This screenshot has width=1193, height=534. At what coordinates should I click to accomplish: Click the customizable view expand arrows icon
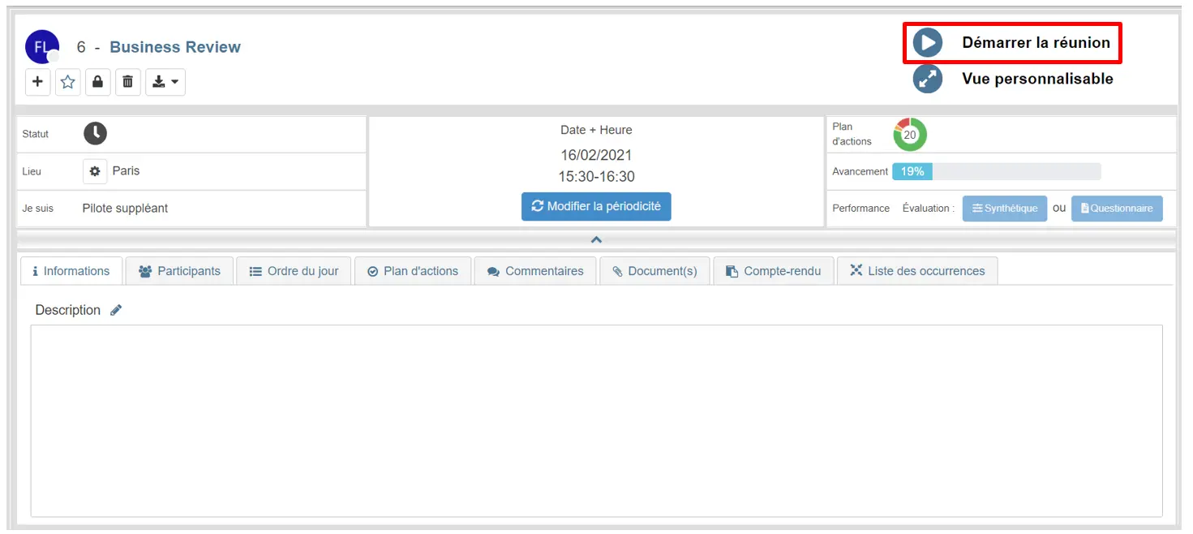[x=927, y=79]
